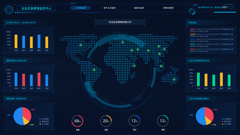Toggle 居住场所 legend in left pie chart
The height and width of the screenshot is (135, 240).
(44, 121)
